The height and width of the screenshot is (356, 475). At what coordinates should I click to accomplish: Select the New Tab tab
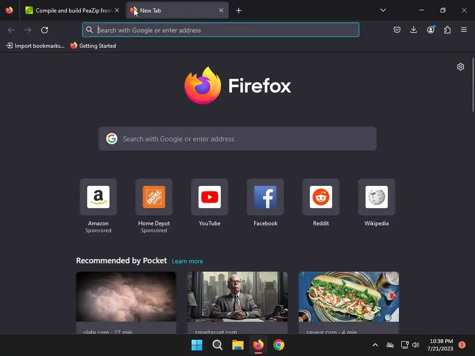[x=177, y=10]
